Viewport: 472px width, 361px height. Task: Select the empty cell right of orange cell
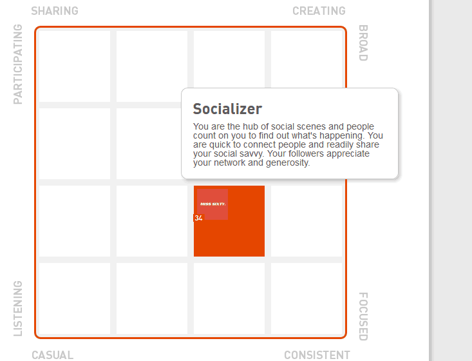[x=307, y=221]
